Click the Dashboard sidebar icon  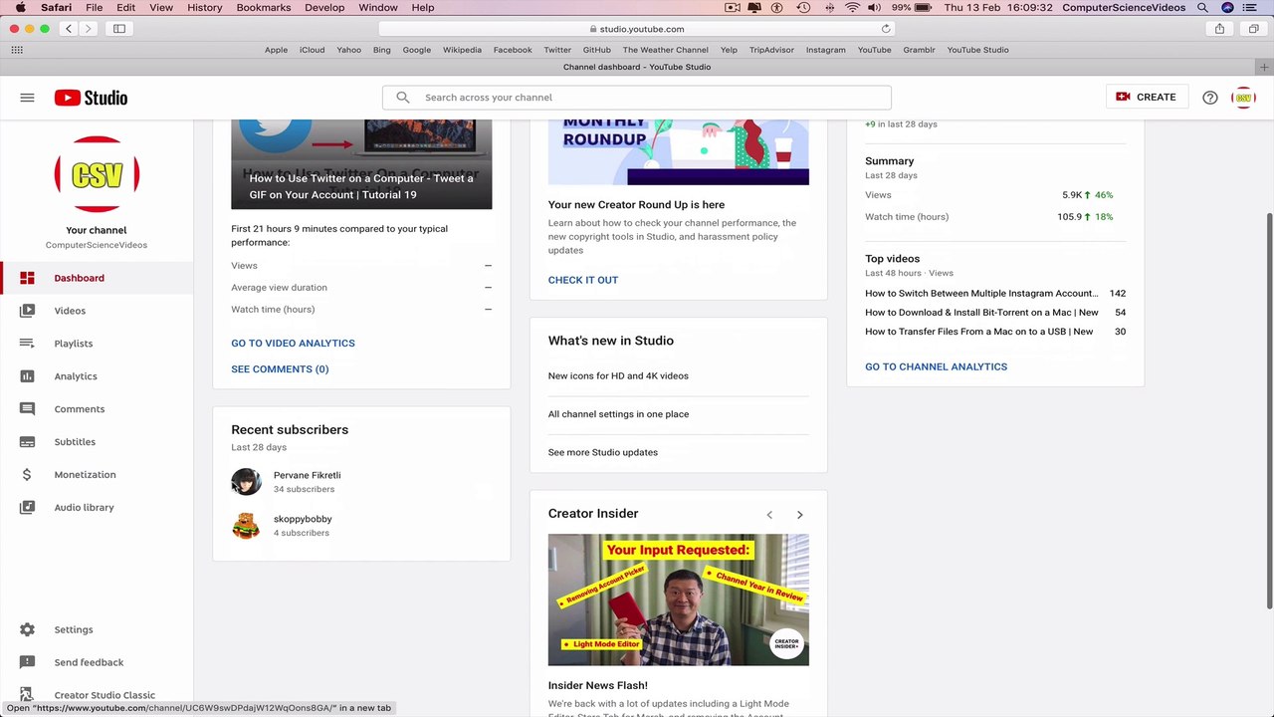coord(27,278)
